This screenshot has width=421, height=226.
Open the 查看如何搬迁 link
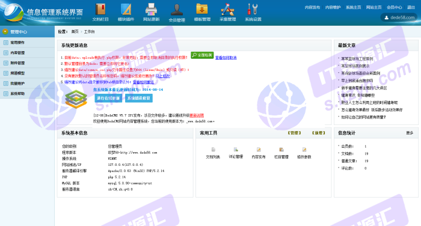click(x=143, y=82)
